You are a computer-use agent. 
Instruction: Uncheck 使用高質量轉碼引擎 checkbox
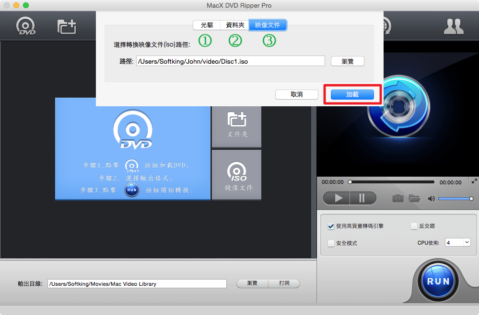click(x=331, y=226)
